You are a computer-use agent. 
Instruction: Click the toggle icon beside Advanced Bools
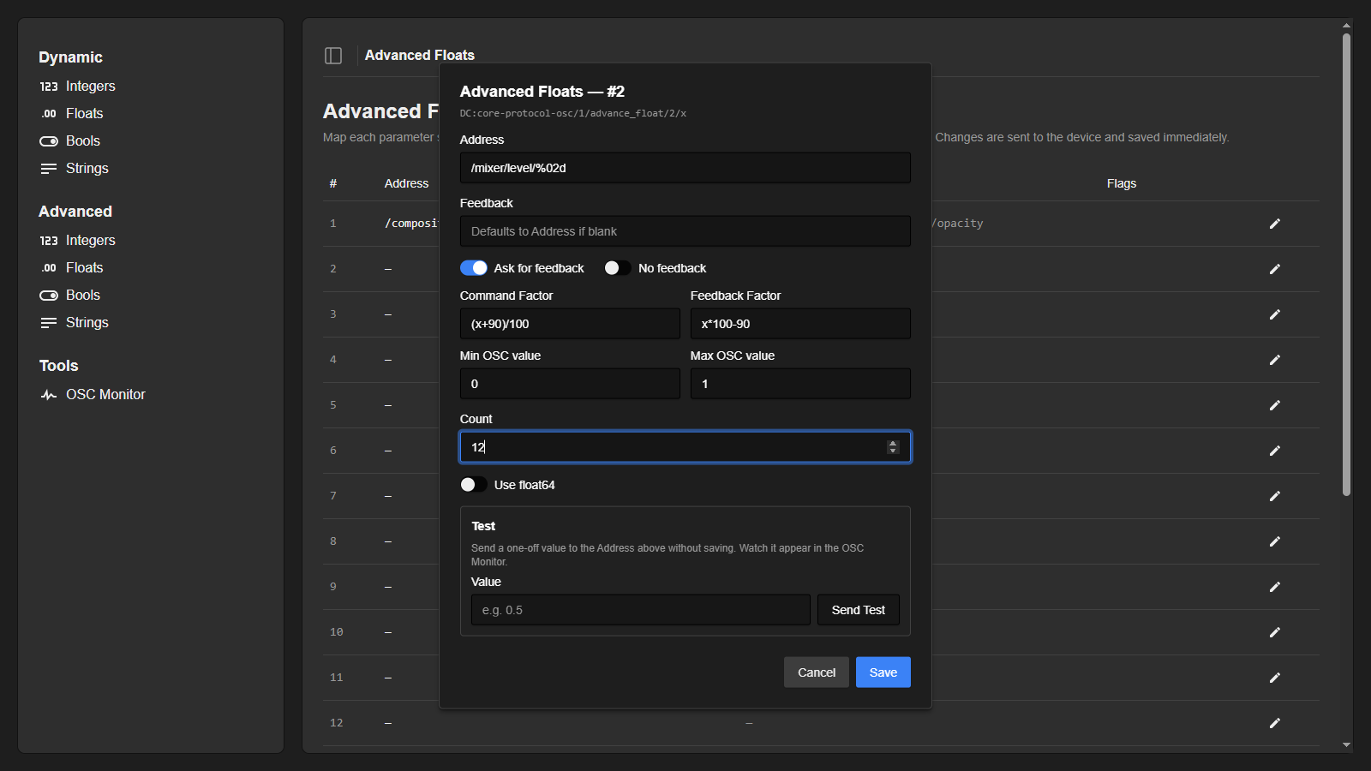tap(49, 296)
